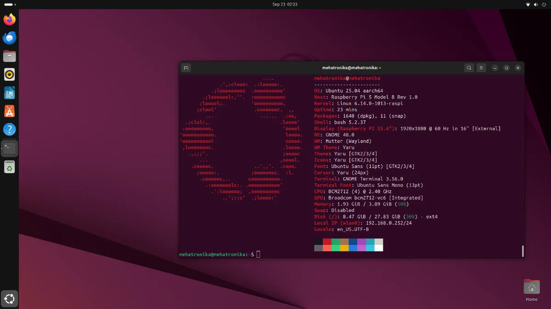The height and width of the screenshot is (309, 551).
Task: Click the 'Local IP (wlan0)' line
Action: pyautogui.click(x=363, y=223)
